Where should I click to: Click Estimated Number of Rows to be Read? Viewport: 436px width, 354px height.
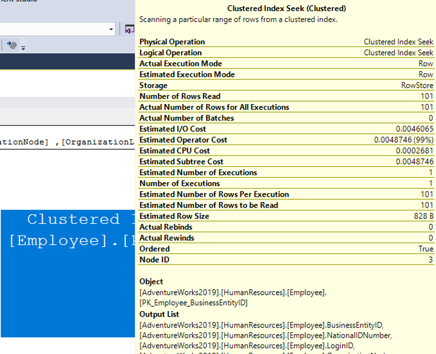tap(286, 205)
